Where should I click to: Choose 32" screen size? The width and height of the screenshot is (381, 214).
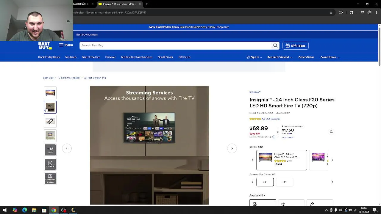[x=285, y=182]
